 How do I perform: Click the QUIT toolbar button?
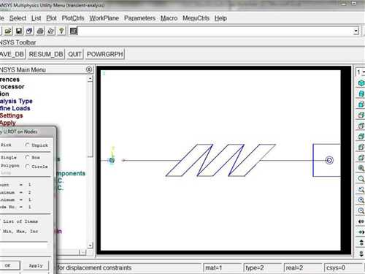(x=74, y=54)
